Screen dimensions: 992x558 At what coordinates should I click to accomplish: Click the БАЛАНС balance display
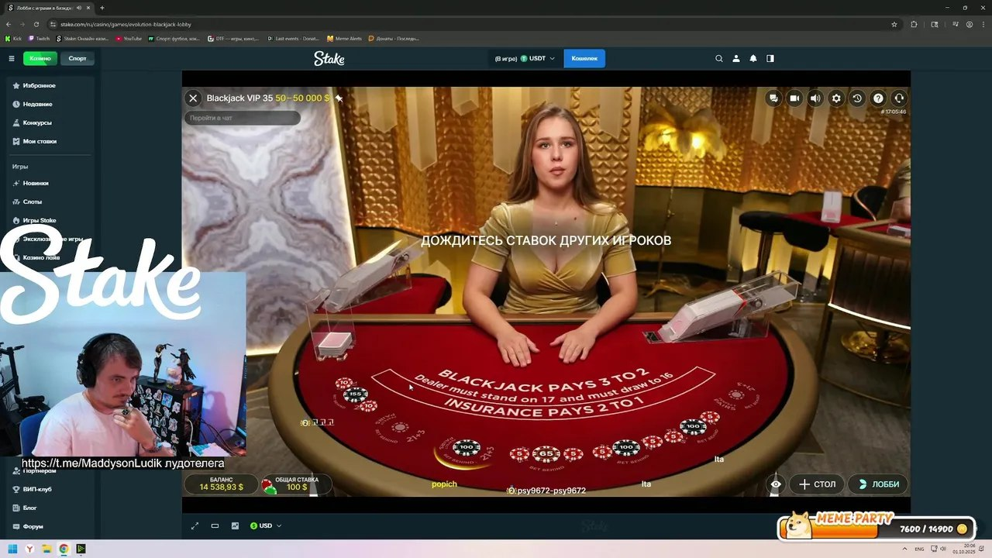[222, 484]
